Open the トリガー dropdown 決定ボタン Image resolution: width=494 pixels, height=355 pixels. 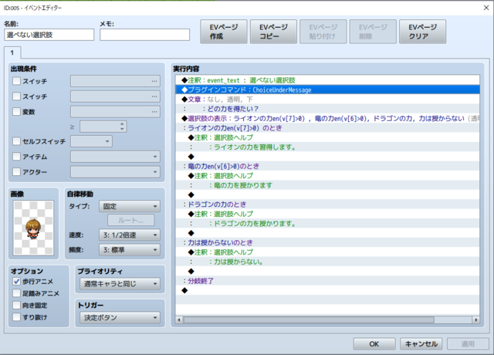coord(120,317)
